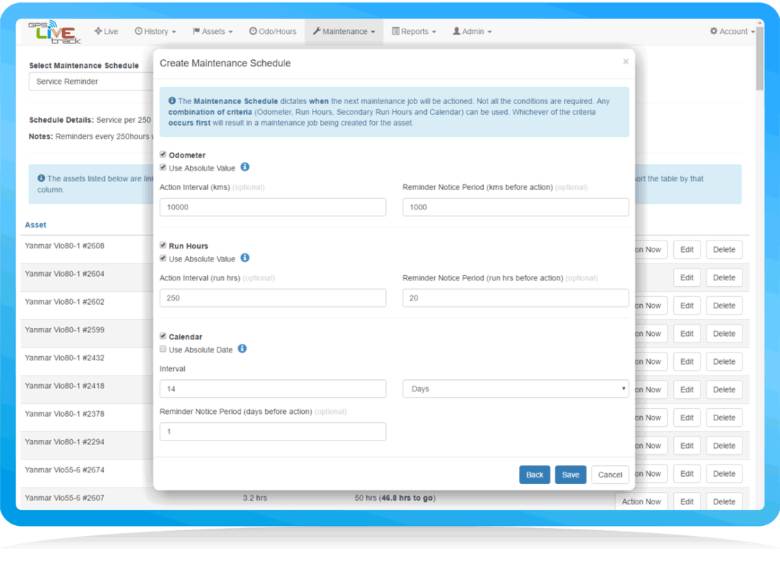Viewport: 780px width, 562px height.
Task: Disable the Calendar checkbox
Action: coord(163,337)
